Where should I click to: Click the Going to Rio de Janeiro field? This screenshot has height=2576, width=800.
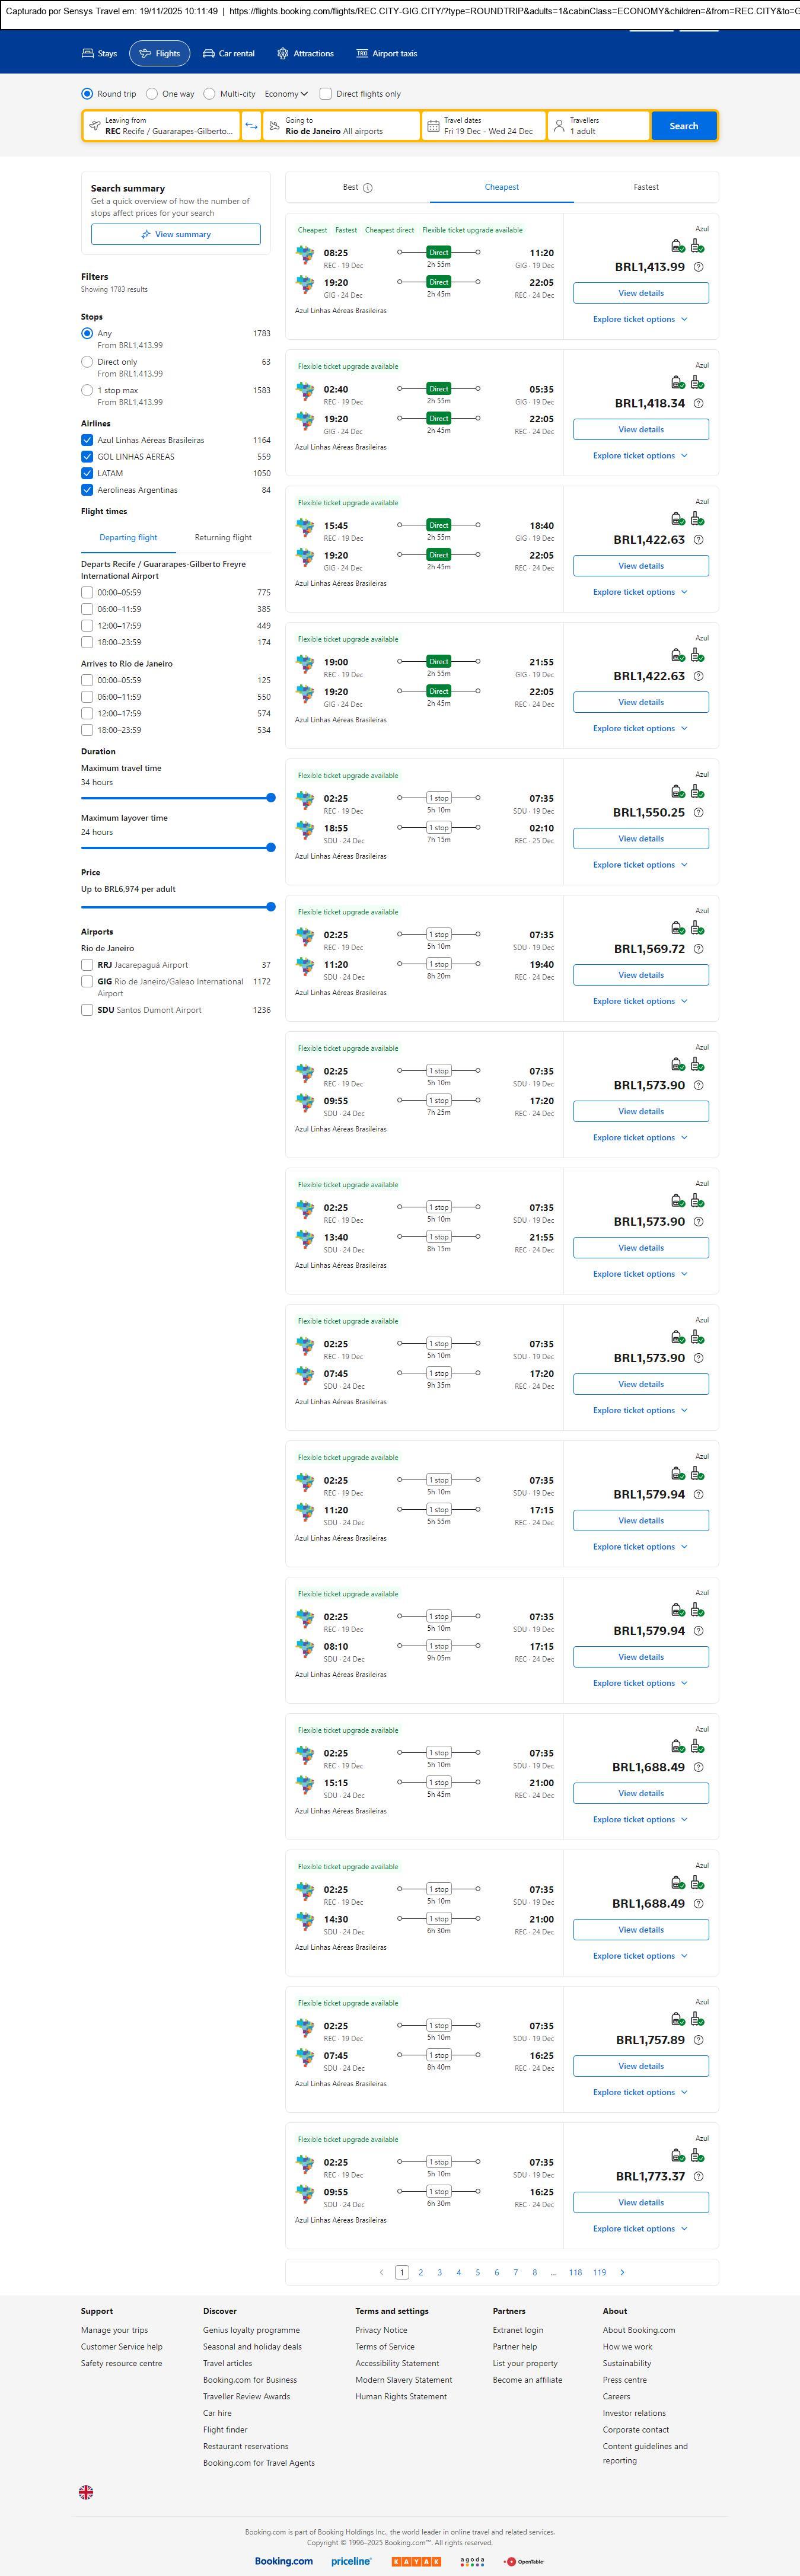coord(340,126)
